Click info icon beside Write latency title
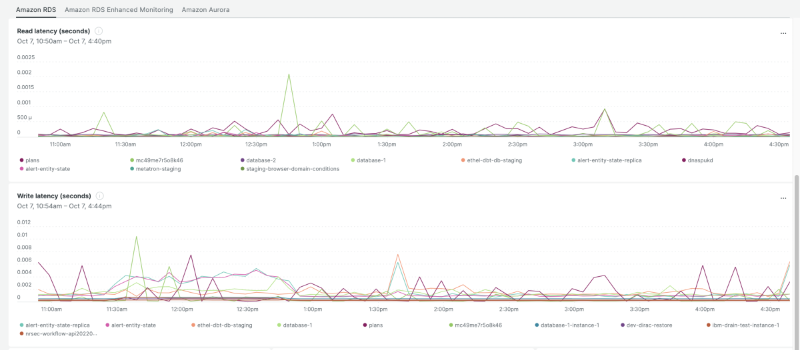This screenshot has width=800, height=350. point(99,196)
